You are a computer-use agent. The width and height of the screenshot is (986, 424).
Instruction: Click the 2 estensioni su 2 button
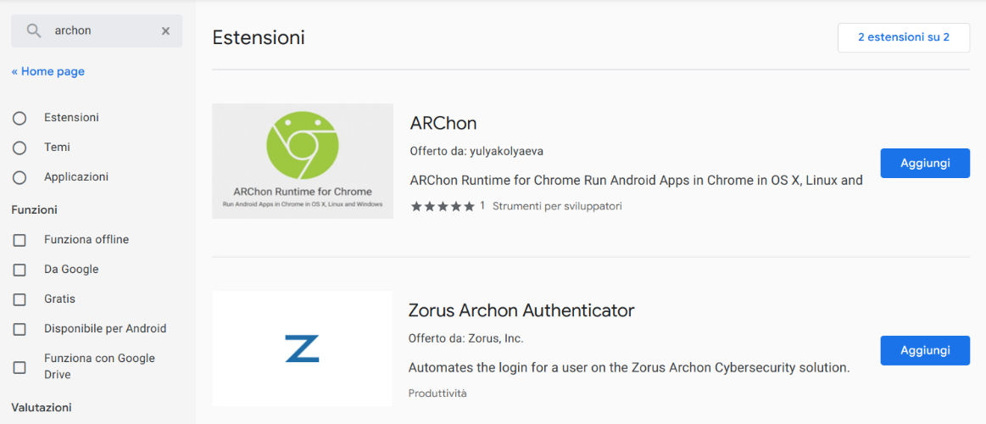click(904, 38)
